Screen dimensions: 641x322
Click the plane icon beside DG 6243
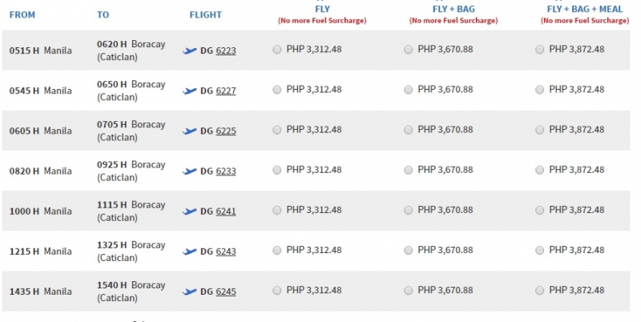coord(190,252)
